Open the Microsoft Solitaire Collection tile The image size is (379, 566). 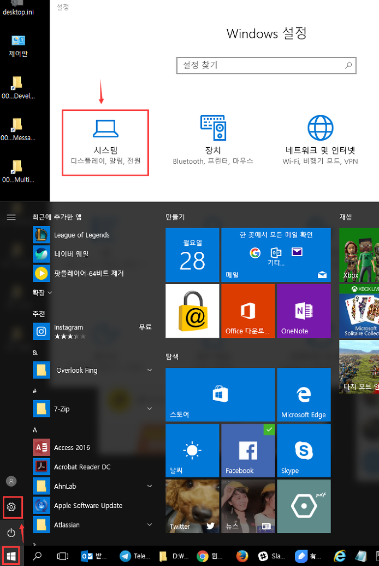tap(359, 311)
